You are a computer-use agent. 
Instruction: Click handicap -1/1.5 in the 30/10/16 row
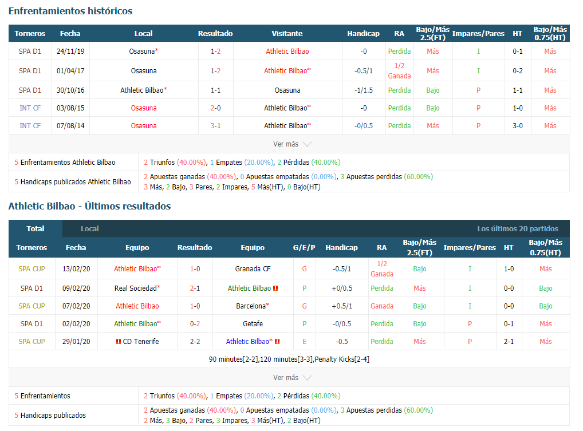[x=364, y=90]
